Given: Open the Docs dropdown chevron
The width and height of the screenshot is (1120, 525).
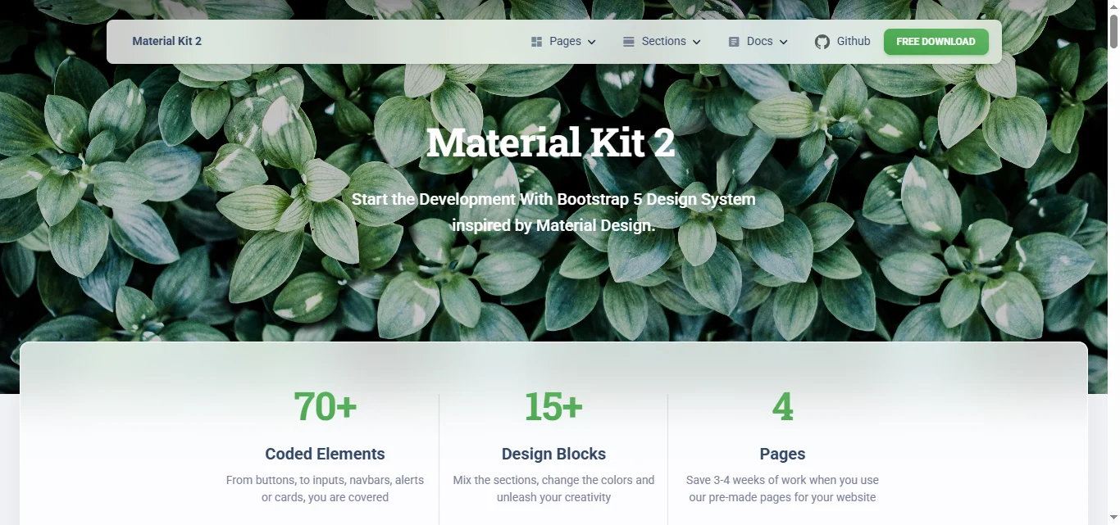Looking at the screenshot, I should [784, 42].
